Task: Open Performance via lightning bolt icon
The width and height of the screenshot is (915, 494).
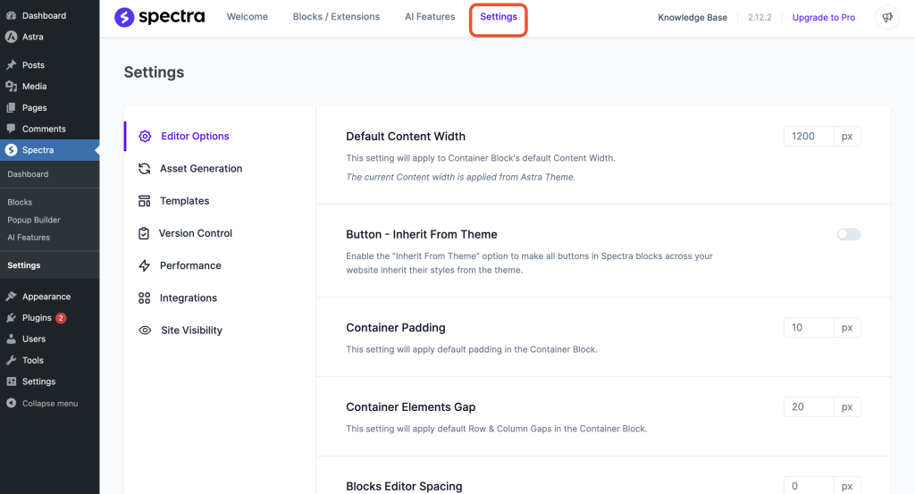Action: (144, 265)
